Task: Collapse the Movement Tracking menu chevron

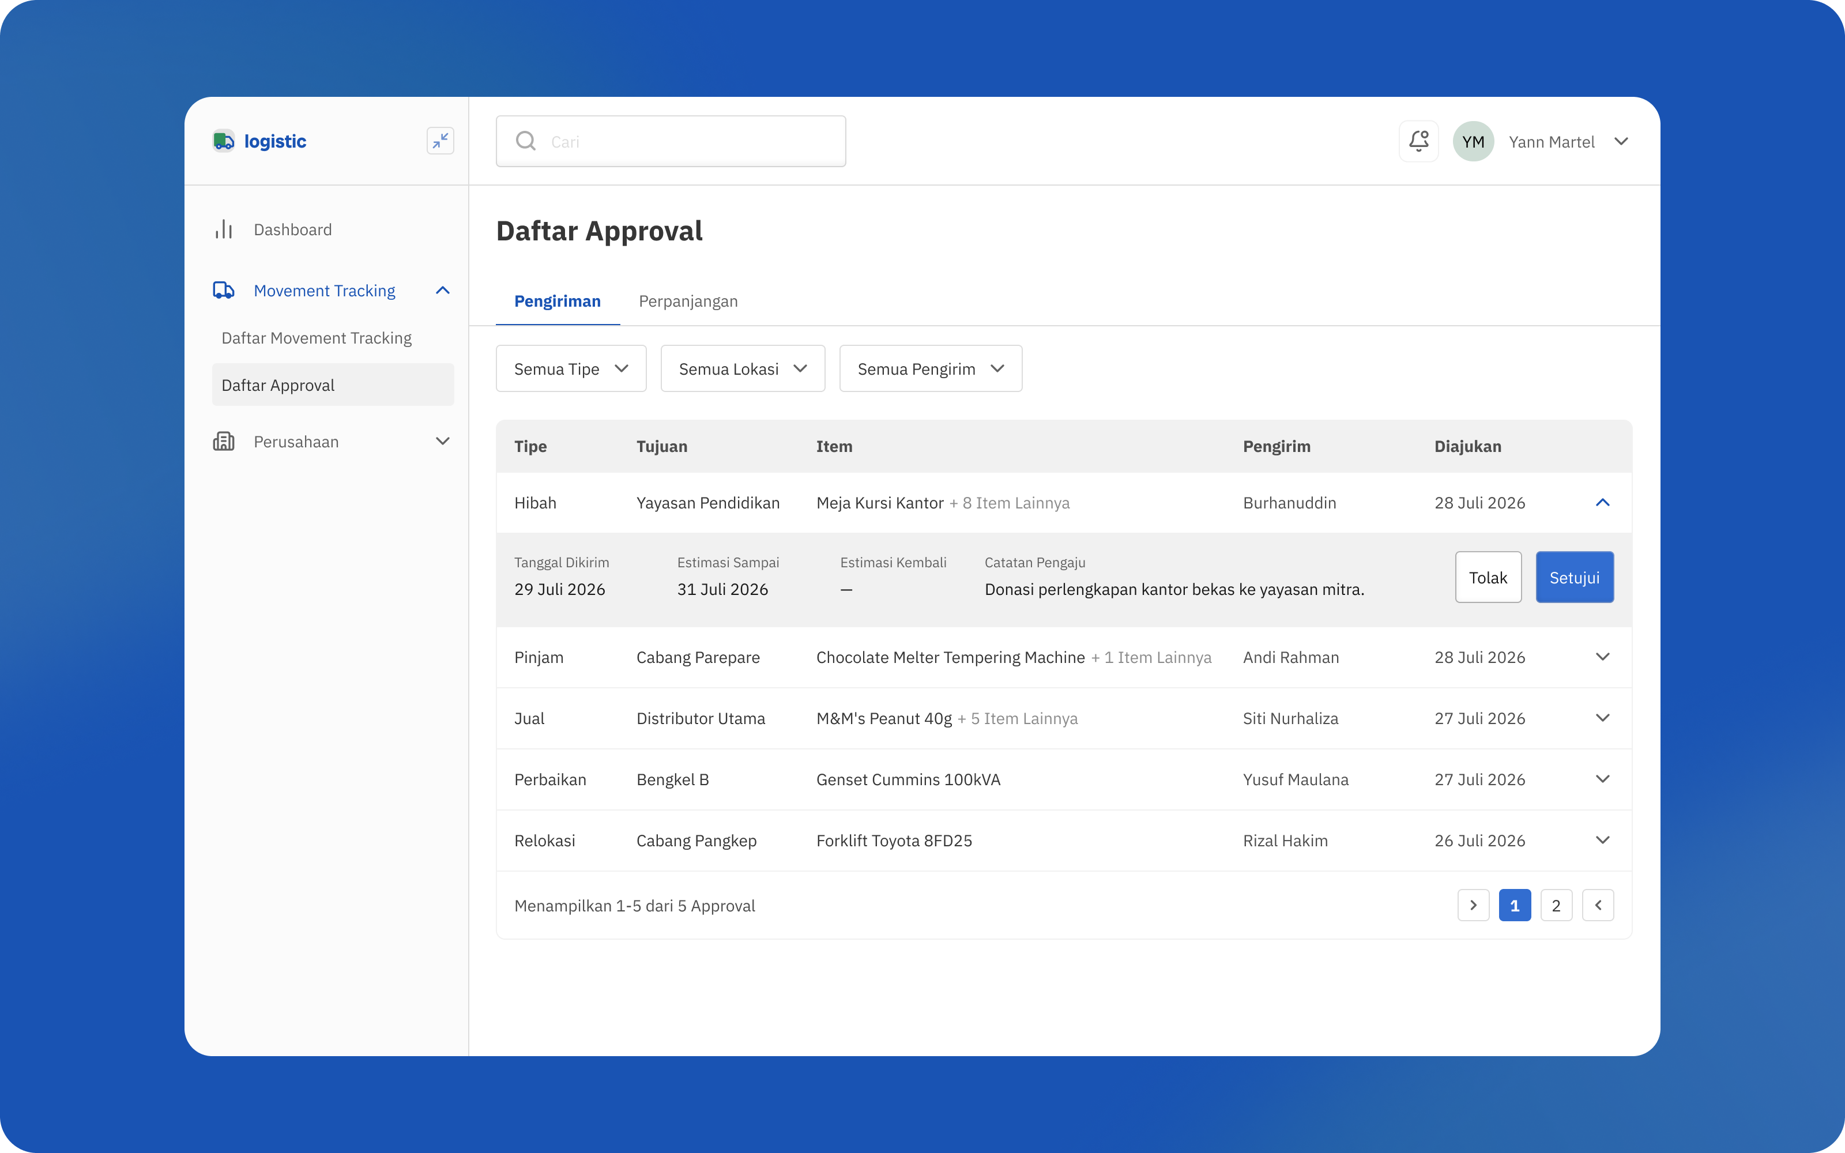Action: 443,291
